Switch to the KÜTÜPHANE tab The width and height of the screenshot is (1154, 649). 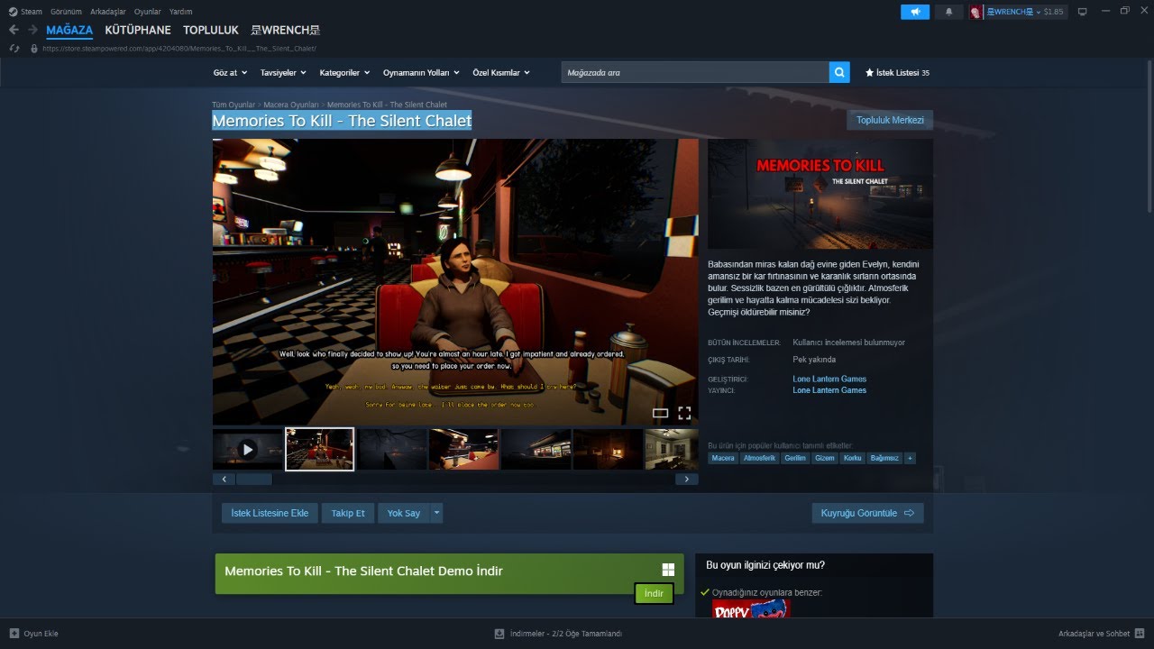click(x=138, y=30)
